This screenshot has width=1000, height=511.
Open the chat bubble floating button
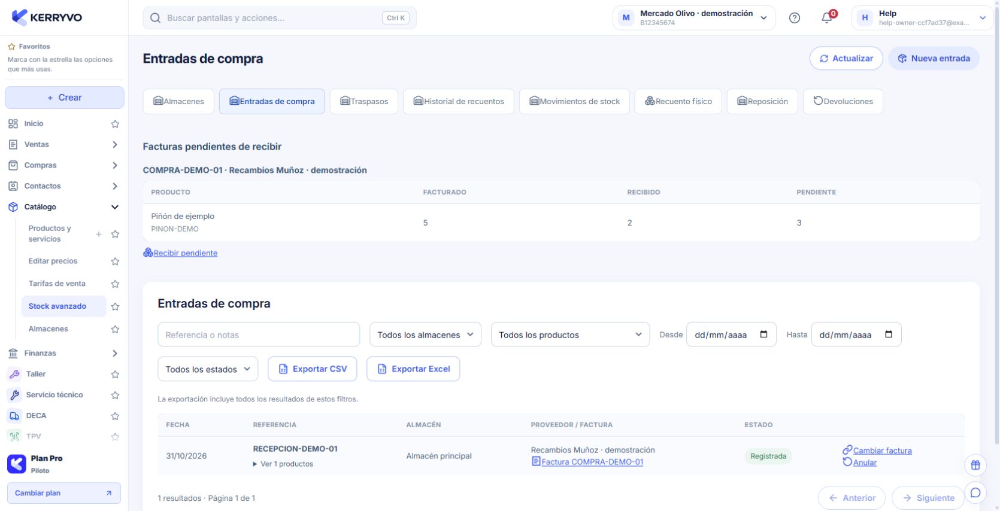975,492
